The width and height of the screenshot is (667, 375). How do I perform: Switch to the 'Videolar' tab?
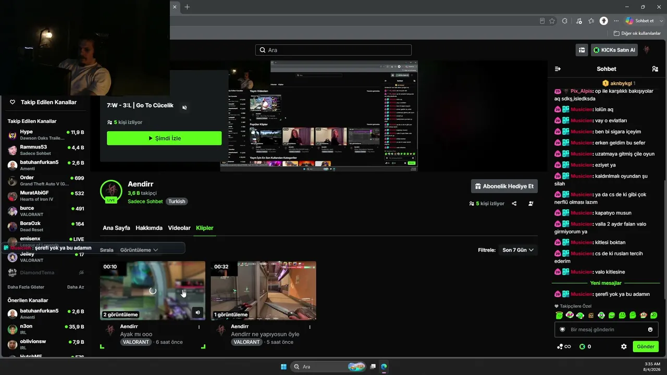[179, 228]
